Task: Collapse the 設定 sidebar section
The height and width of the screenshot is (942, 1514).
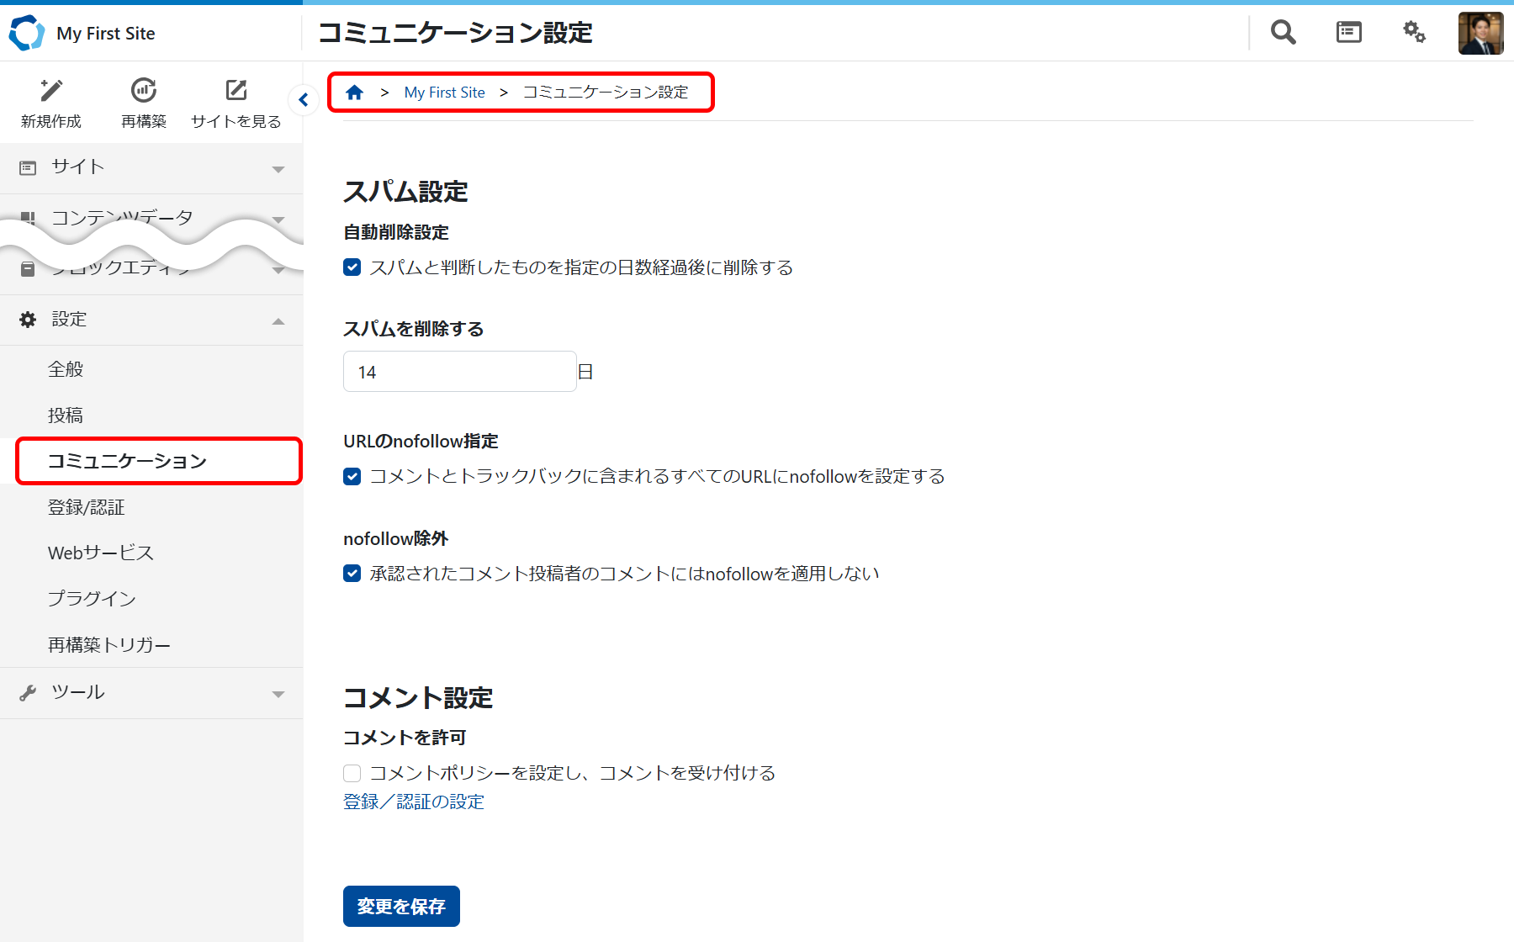Action: coord(151,320)
